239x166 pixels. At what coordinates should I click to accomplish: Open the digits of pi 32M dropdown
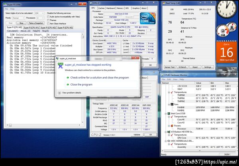point(39,13)
